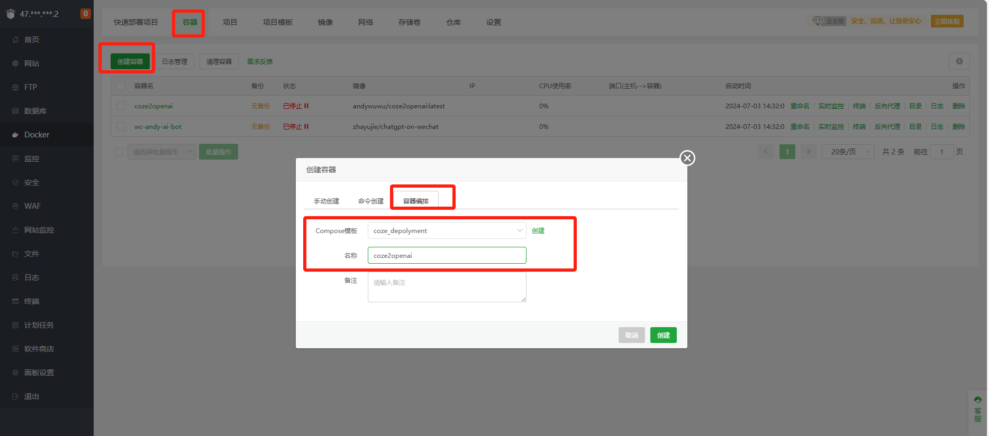
Task: Switch to the 网络 network tab
Action: click(366, 22)
